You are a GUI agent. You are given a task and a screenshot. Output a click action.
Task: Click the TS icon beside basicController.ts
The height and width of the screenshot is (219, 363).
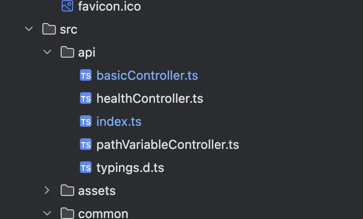(86, 75)
